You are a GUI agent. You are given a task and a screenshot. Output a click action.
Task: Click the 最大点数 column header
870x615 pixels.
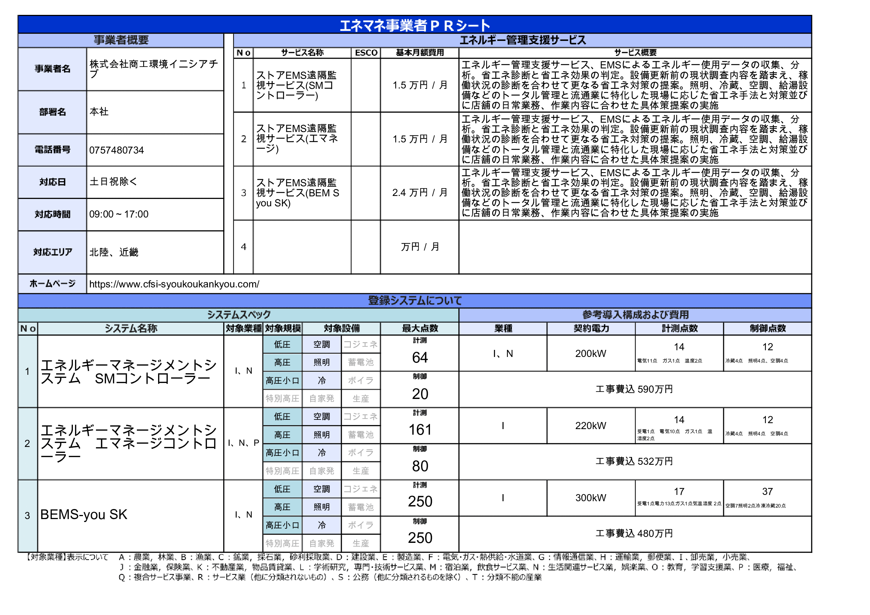420,328
